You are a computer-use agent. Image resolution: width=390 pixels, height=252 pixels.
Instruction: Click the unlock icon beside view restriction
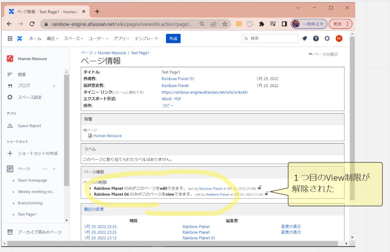pyautogui.click(x=267, y=194)
